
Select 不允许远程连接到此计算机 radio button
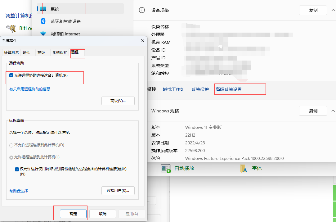[11, 145]
